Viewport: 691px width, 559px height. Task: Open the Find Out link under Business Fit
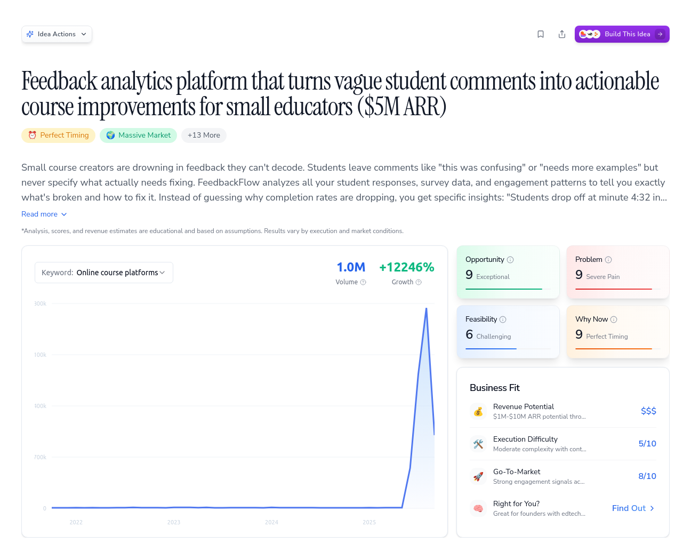tap(632, 508)
